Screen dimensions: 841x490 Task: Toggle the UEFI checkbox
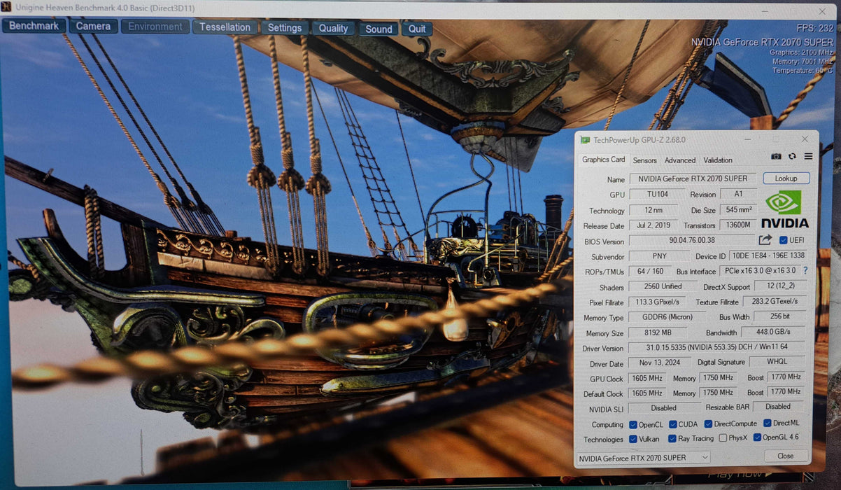(784, 241)
